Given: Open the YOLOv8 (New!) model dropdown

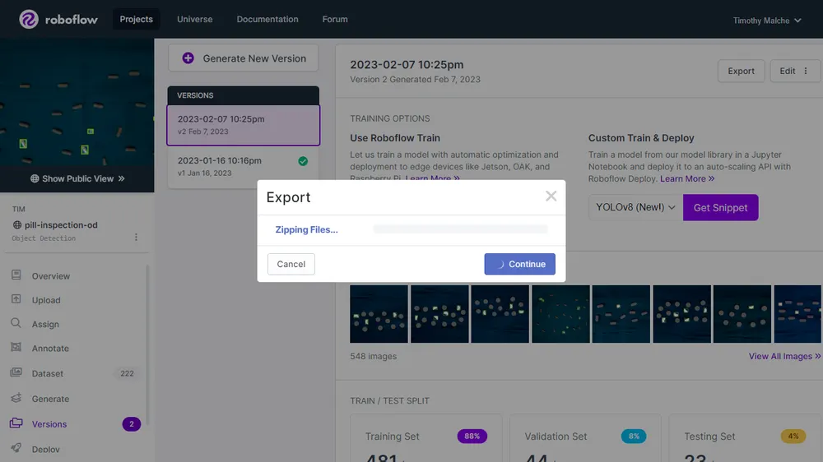Looking at the screenshot, I should (x=635, y=208).
